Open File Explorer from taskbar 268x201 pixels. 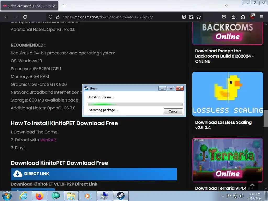(x=71, y=196)
